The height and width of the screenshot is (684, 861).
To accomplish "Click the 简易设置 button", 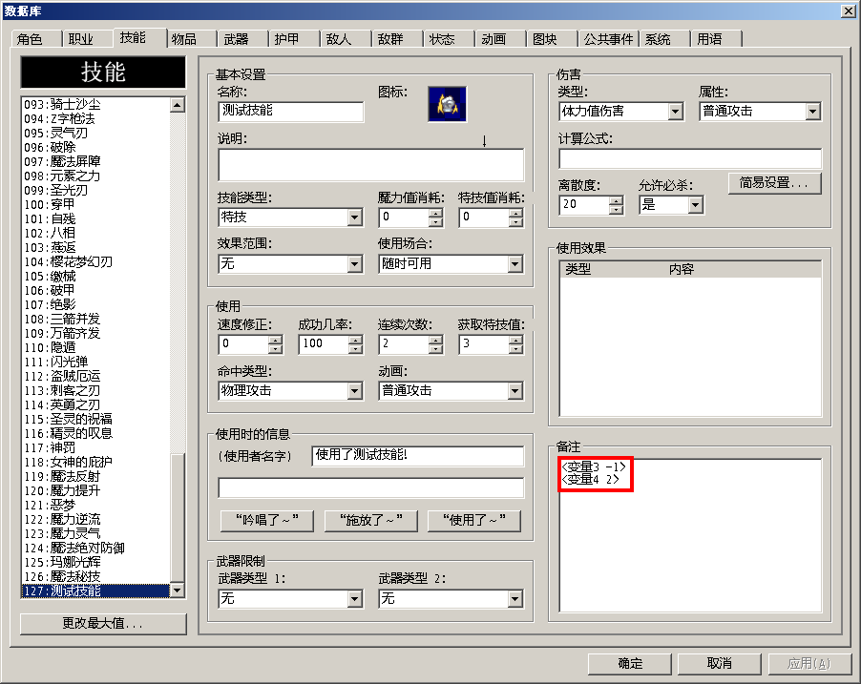I will tap(775, 183).
